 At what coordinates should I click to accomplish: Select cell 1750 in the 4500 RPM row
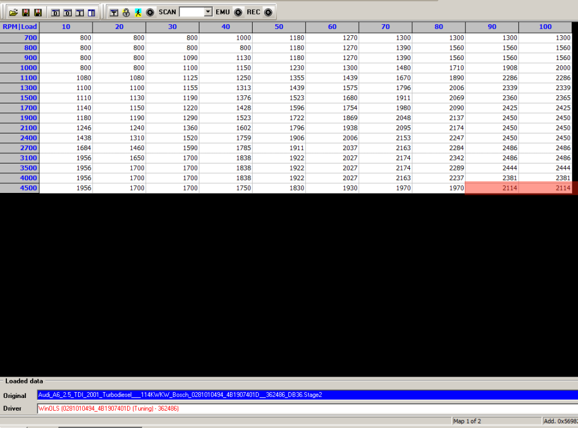click(225, 188)
